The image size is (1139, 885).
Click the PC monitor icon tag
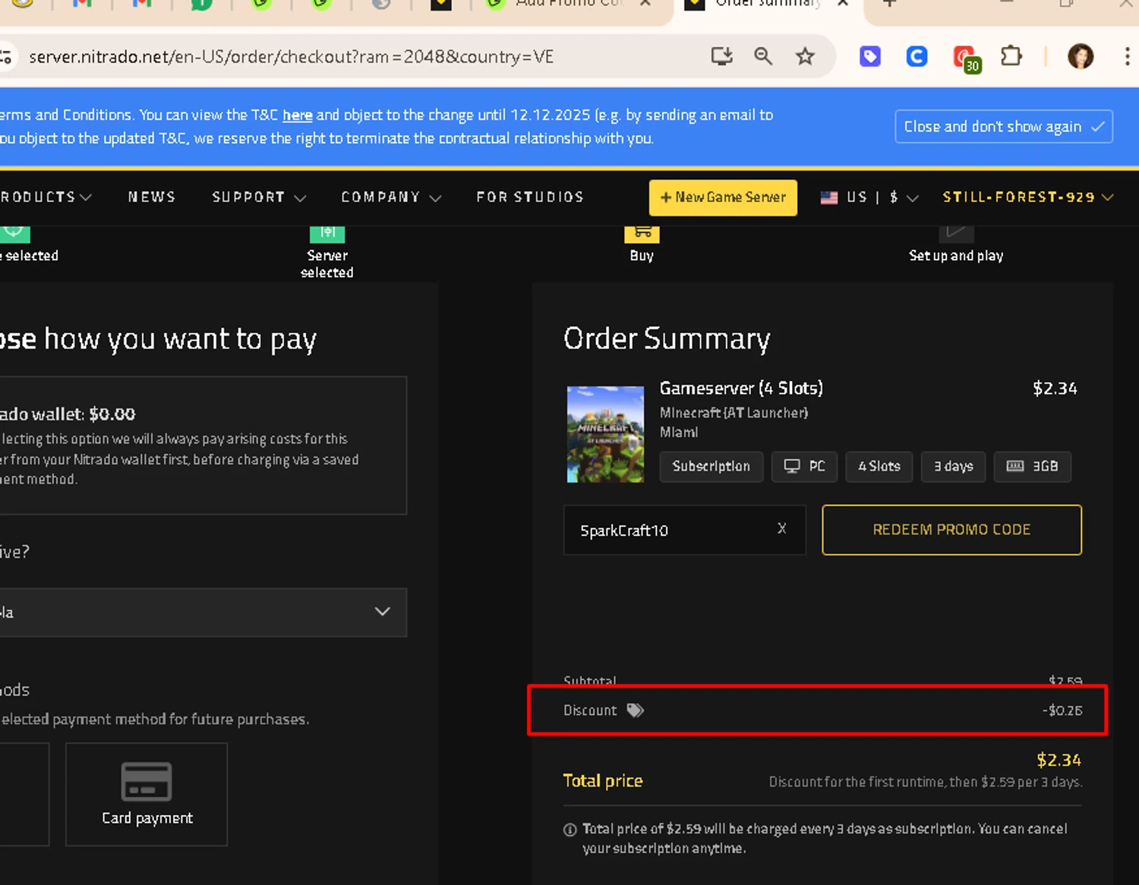(x=804, y=466)
